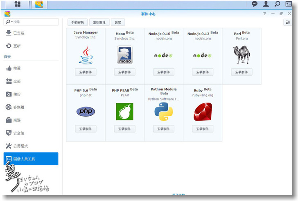This screenshot has width=298, height=201.
Task: Install the PHP 5.6 package
Action: coord(86,129)
